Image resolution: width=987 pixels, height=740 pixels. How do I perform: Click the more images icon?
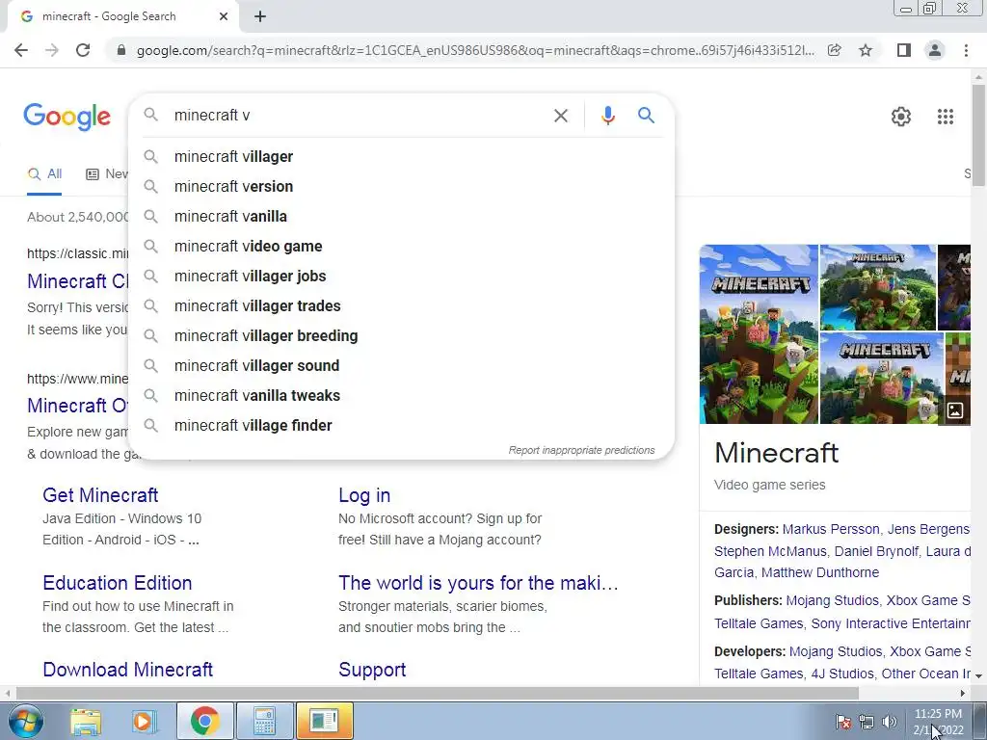(x=955, y=410)
